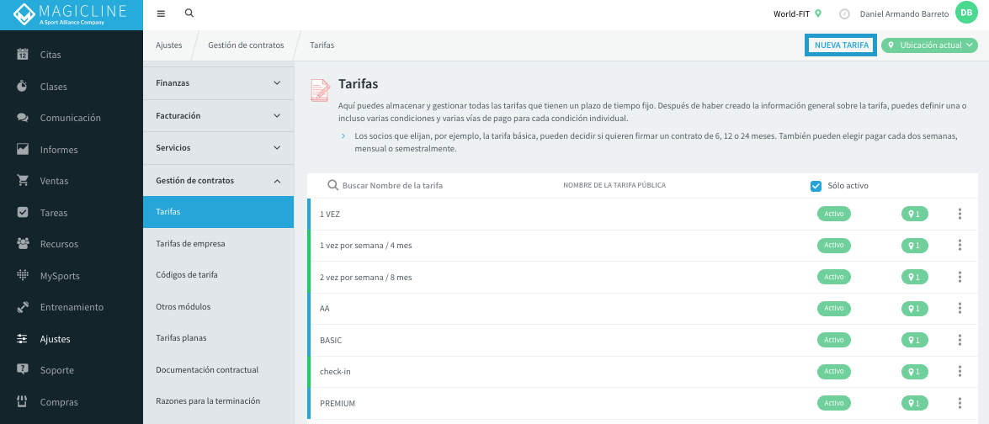Collapse the Gestión de contratos section
The image size is (989, 424).
tap(218, 180)
